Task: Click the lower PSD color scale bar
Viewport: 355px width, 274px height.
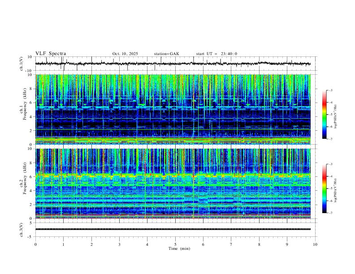Action: tap(324, 188)
